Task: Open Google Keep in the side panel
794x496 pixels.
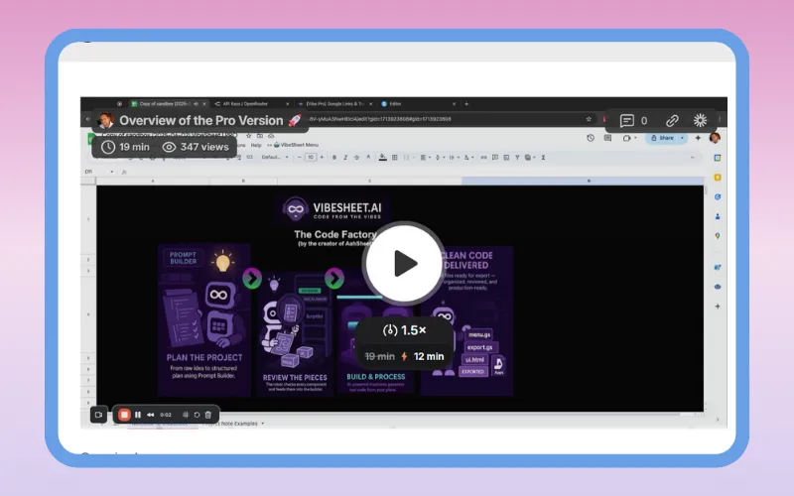Action: pyautogui.click(x=718, y=178)
